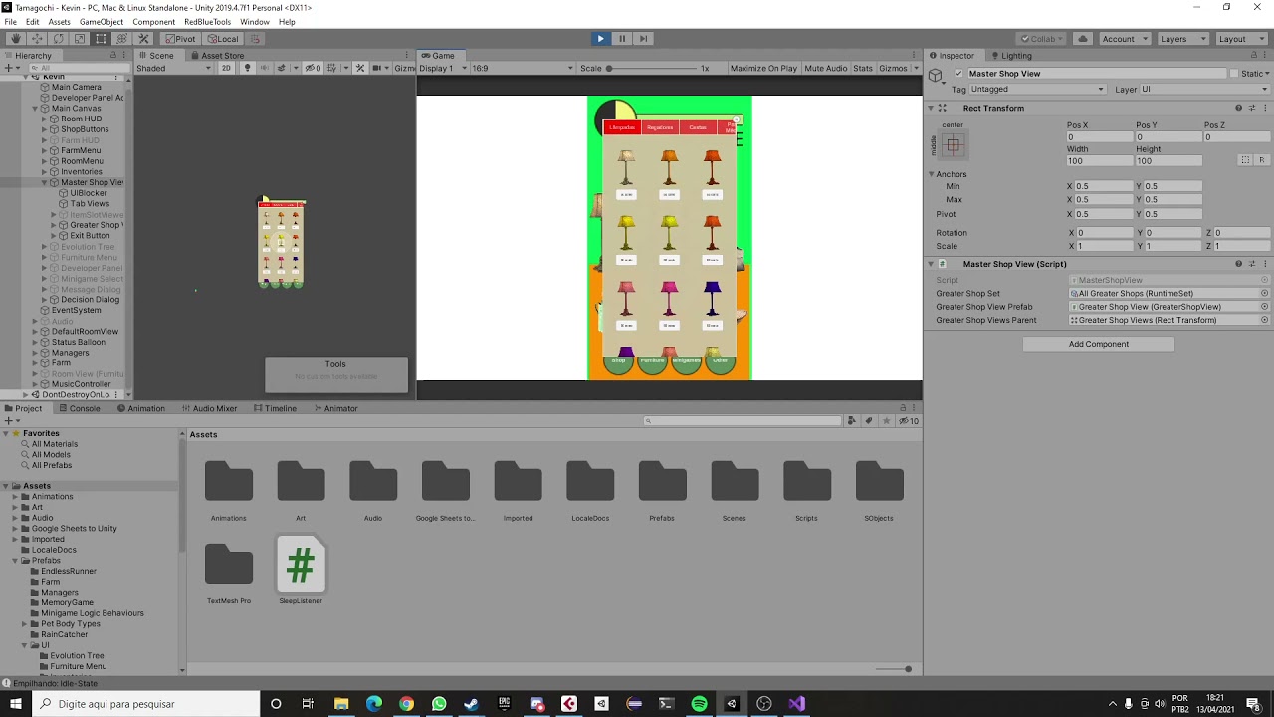The height and width of the screenshot is (717, 1274).
Task: Open the anchor presets grid in Rect Transform
Action: coord(953,145)
